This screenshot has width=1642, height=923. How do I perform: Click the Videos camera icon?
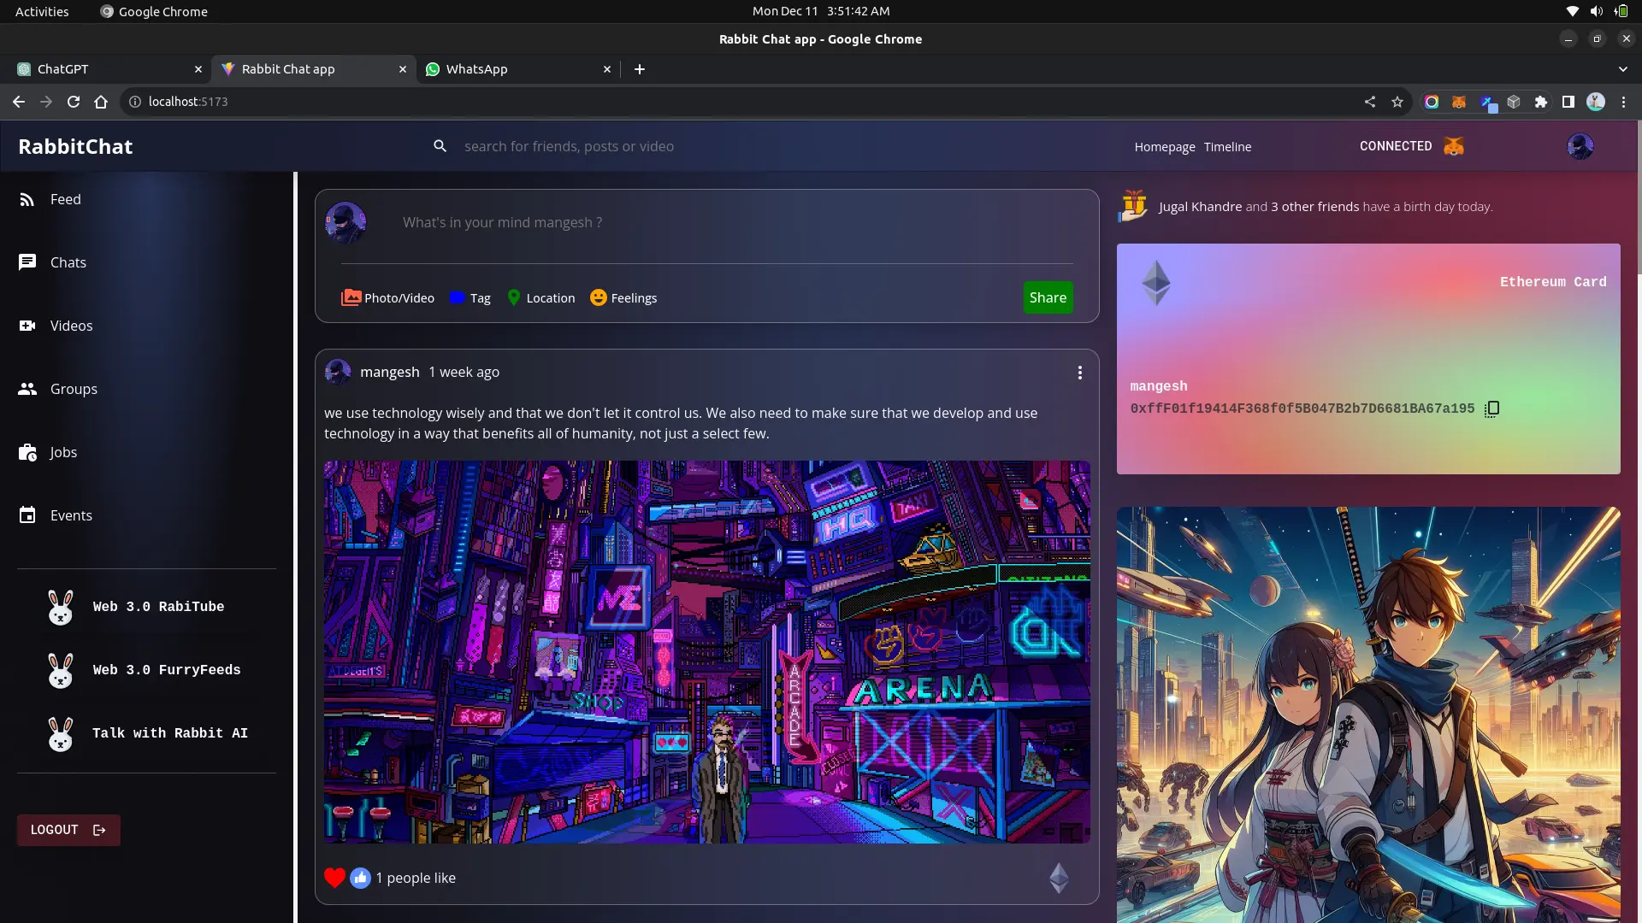tap(27, 326)
